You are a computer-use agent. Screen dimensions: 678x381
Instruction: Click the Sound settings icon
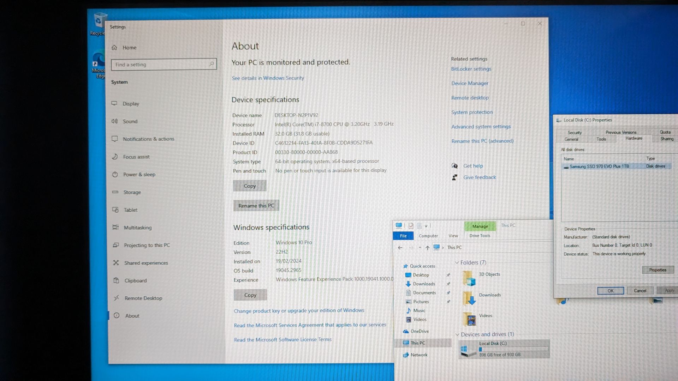[x=115, y=121]
